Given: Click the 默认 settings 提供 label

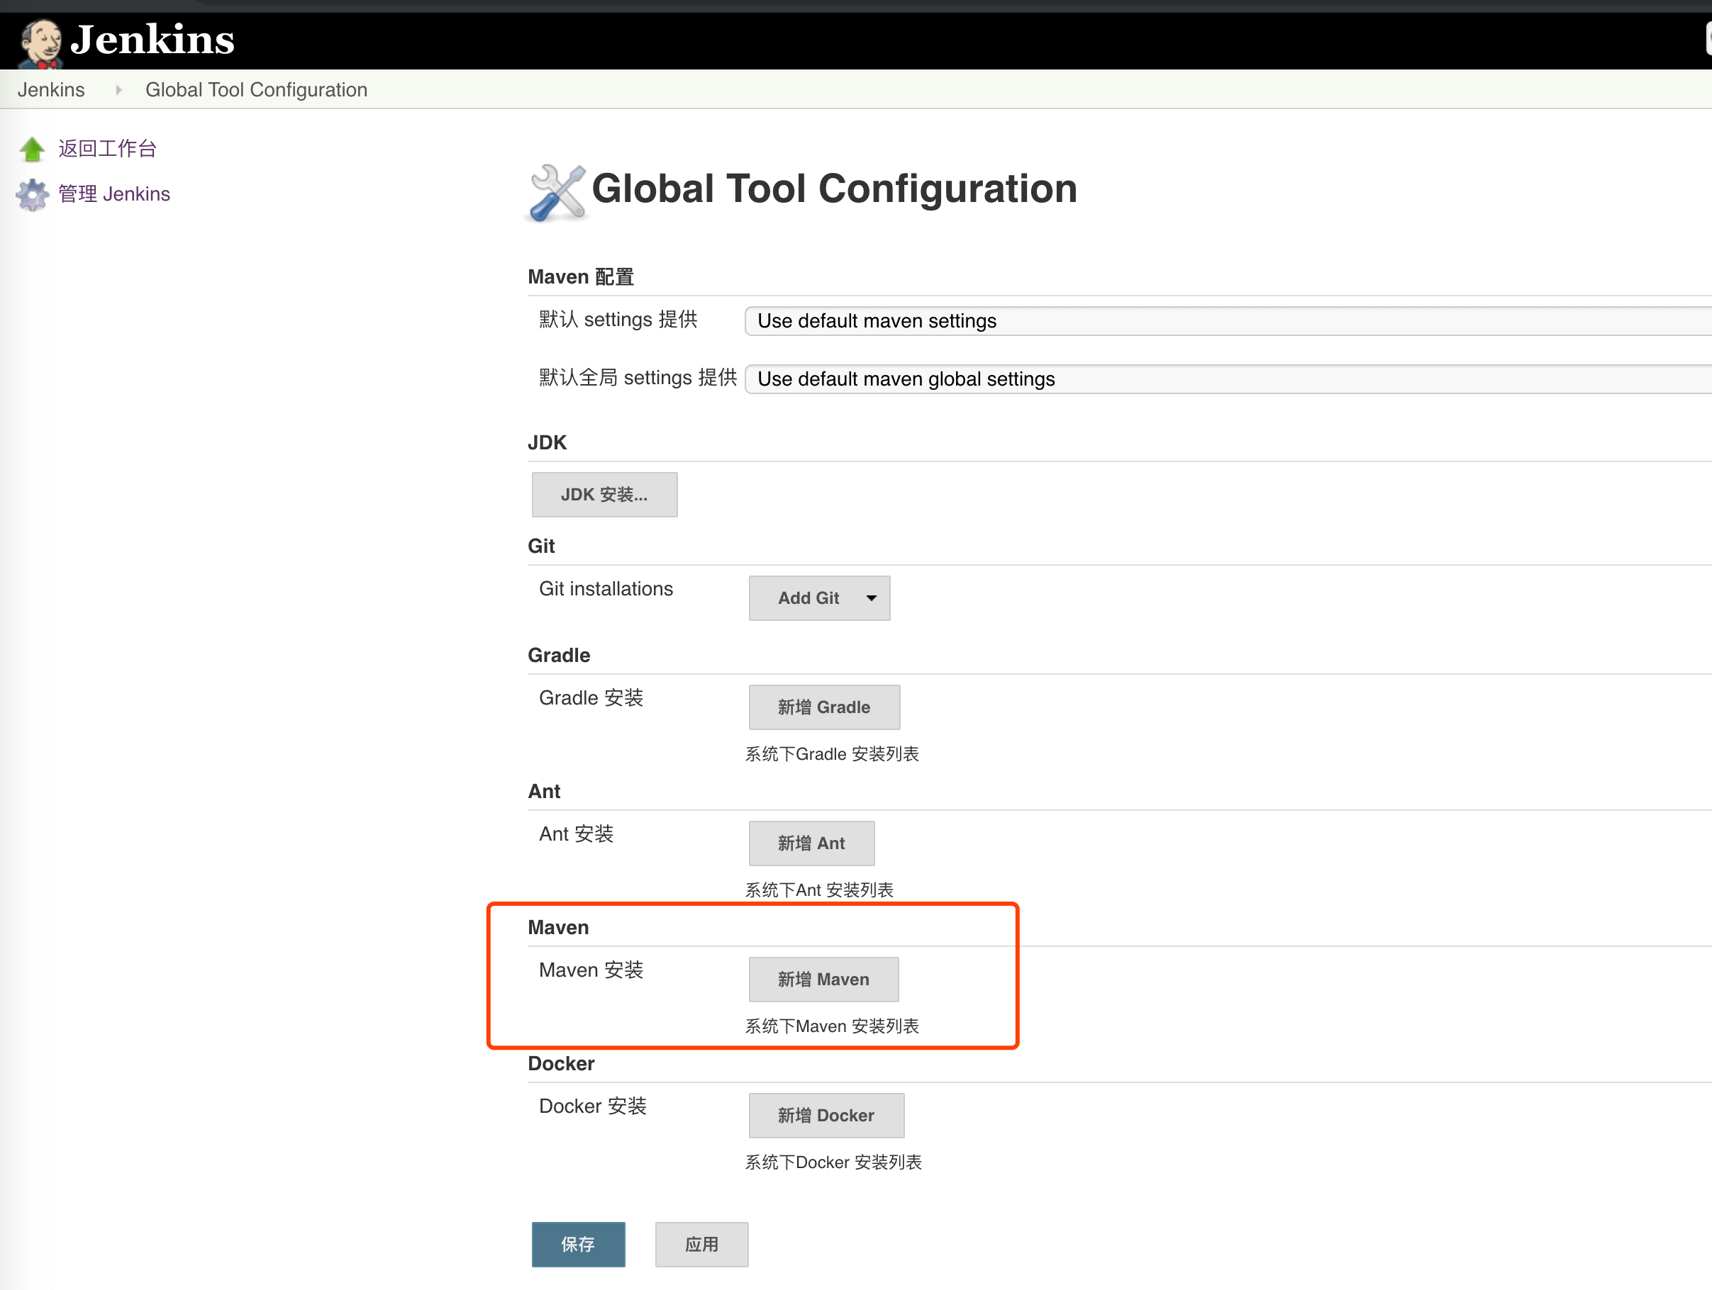Looking at the screenshot, I should (x=618, y=320).
